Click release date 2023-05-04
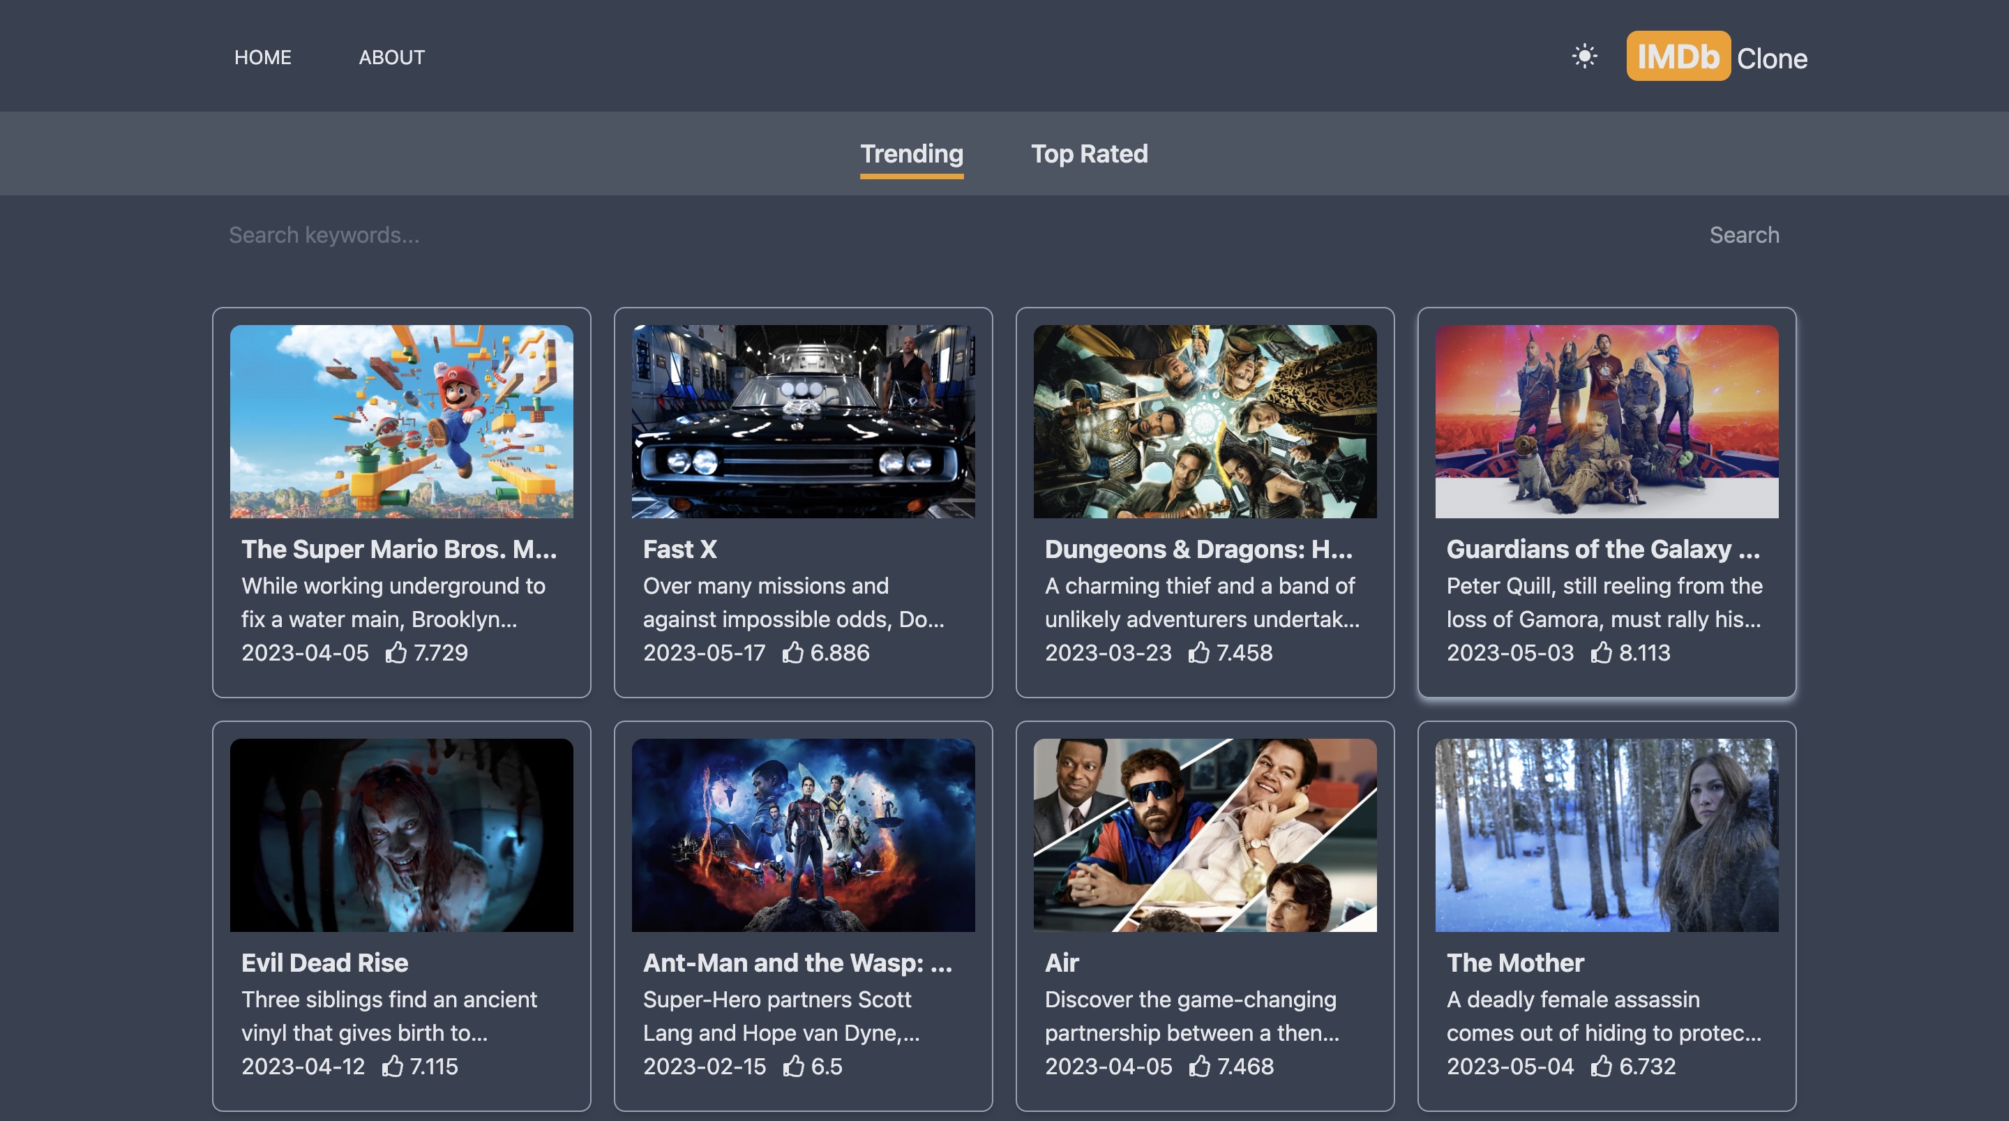The height and width of the screenshot is (1121, 2009). pos(1511,1066)
